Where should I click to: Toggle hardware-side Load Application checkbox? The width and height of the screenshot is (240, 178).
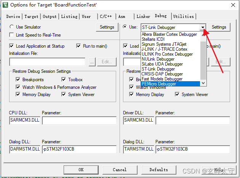125,46
